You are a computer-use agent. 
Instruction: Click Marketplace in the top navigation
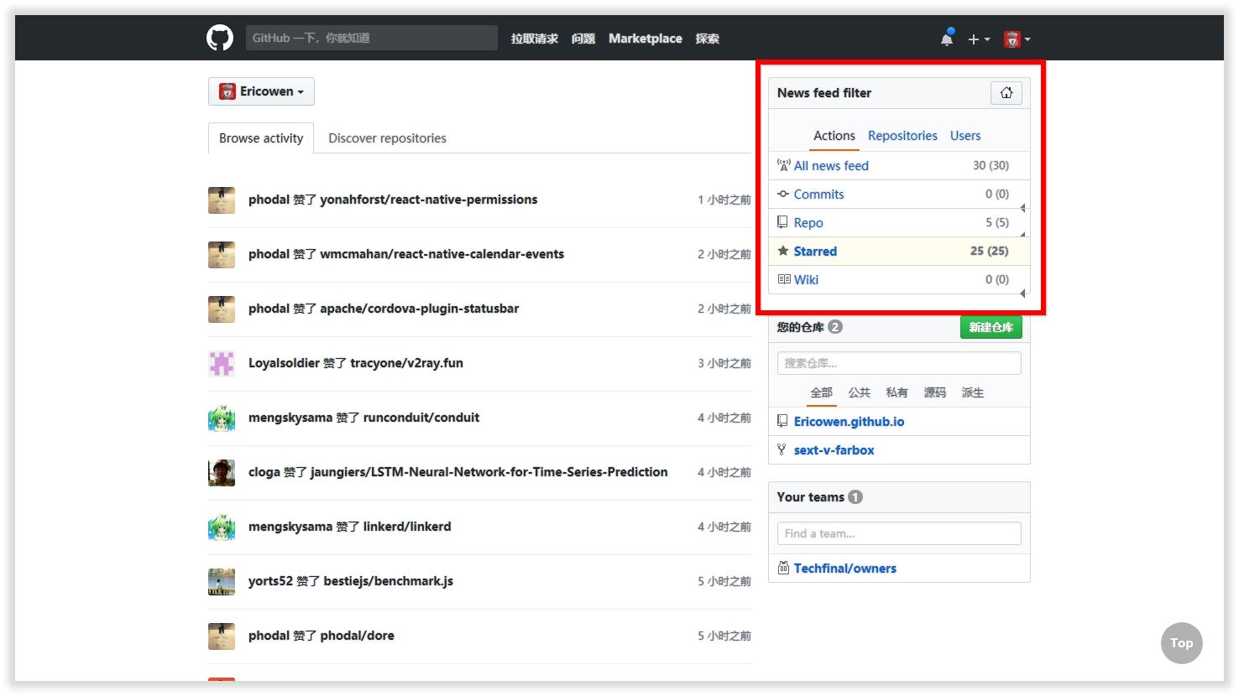pyautogui.click(x=645, y=39)
